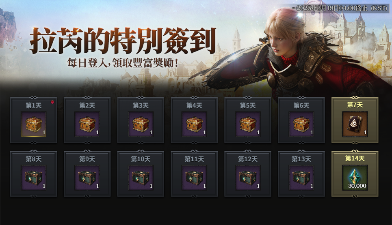Claim the Day 1 golden chest reward
This screenshot has width=392, height=225.
[x=33, y=124]
